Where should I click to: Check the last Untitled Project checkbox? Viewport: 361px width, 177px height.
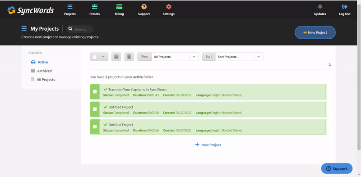point(95,127)
